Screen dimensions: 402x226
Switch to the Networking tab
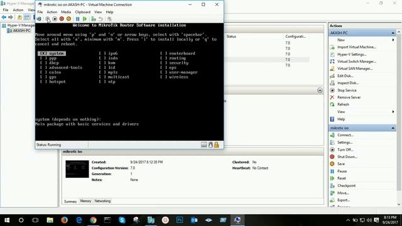pyautogui.click(x=102, y=201)
